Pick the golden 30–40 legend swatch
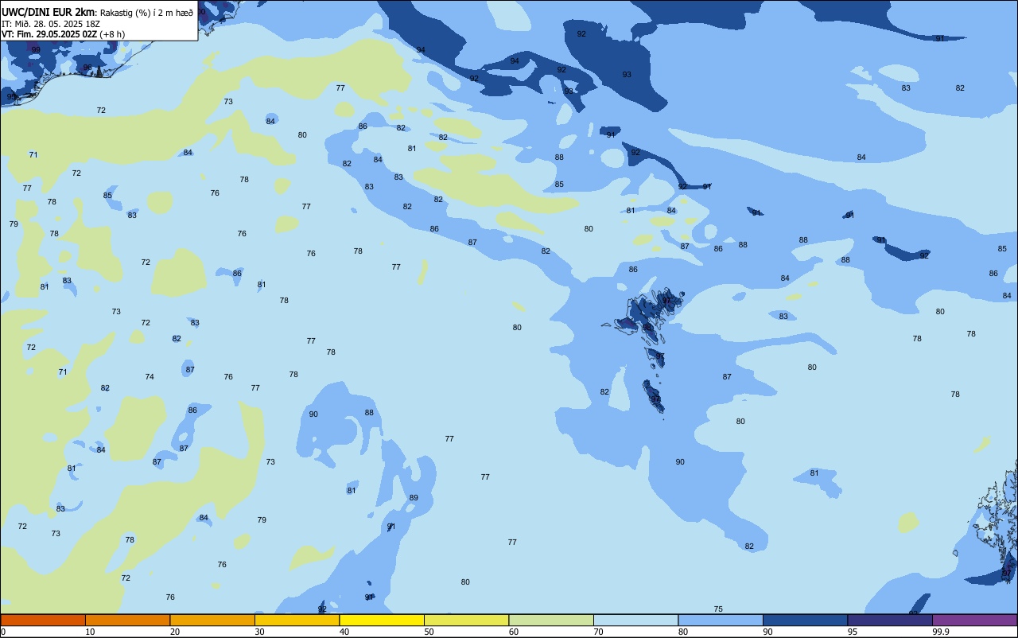The image size is (1018, 638). click(x=297, y=620)
